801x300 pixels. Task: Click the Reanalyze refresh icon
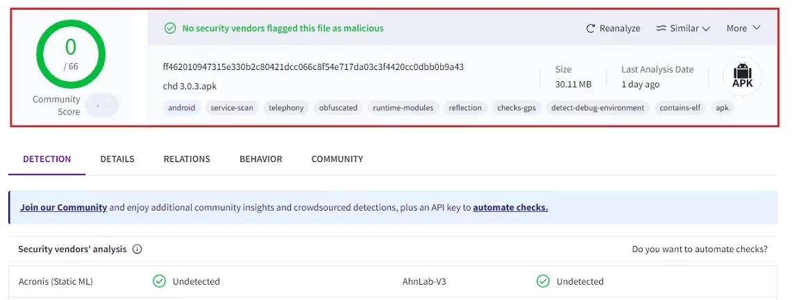pos(591,28)
